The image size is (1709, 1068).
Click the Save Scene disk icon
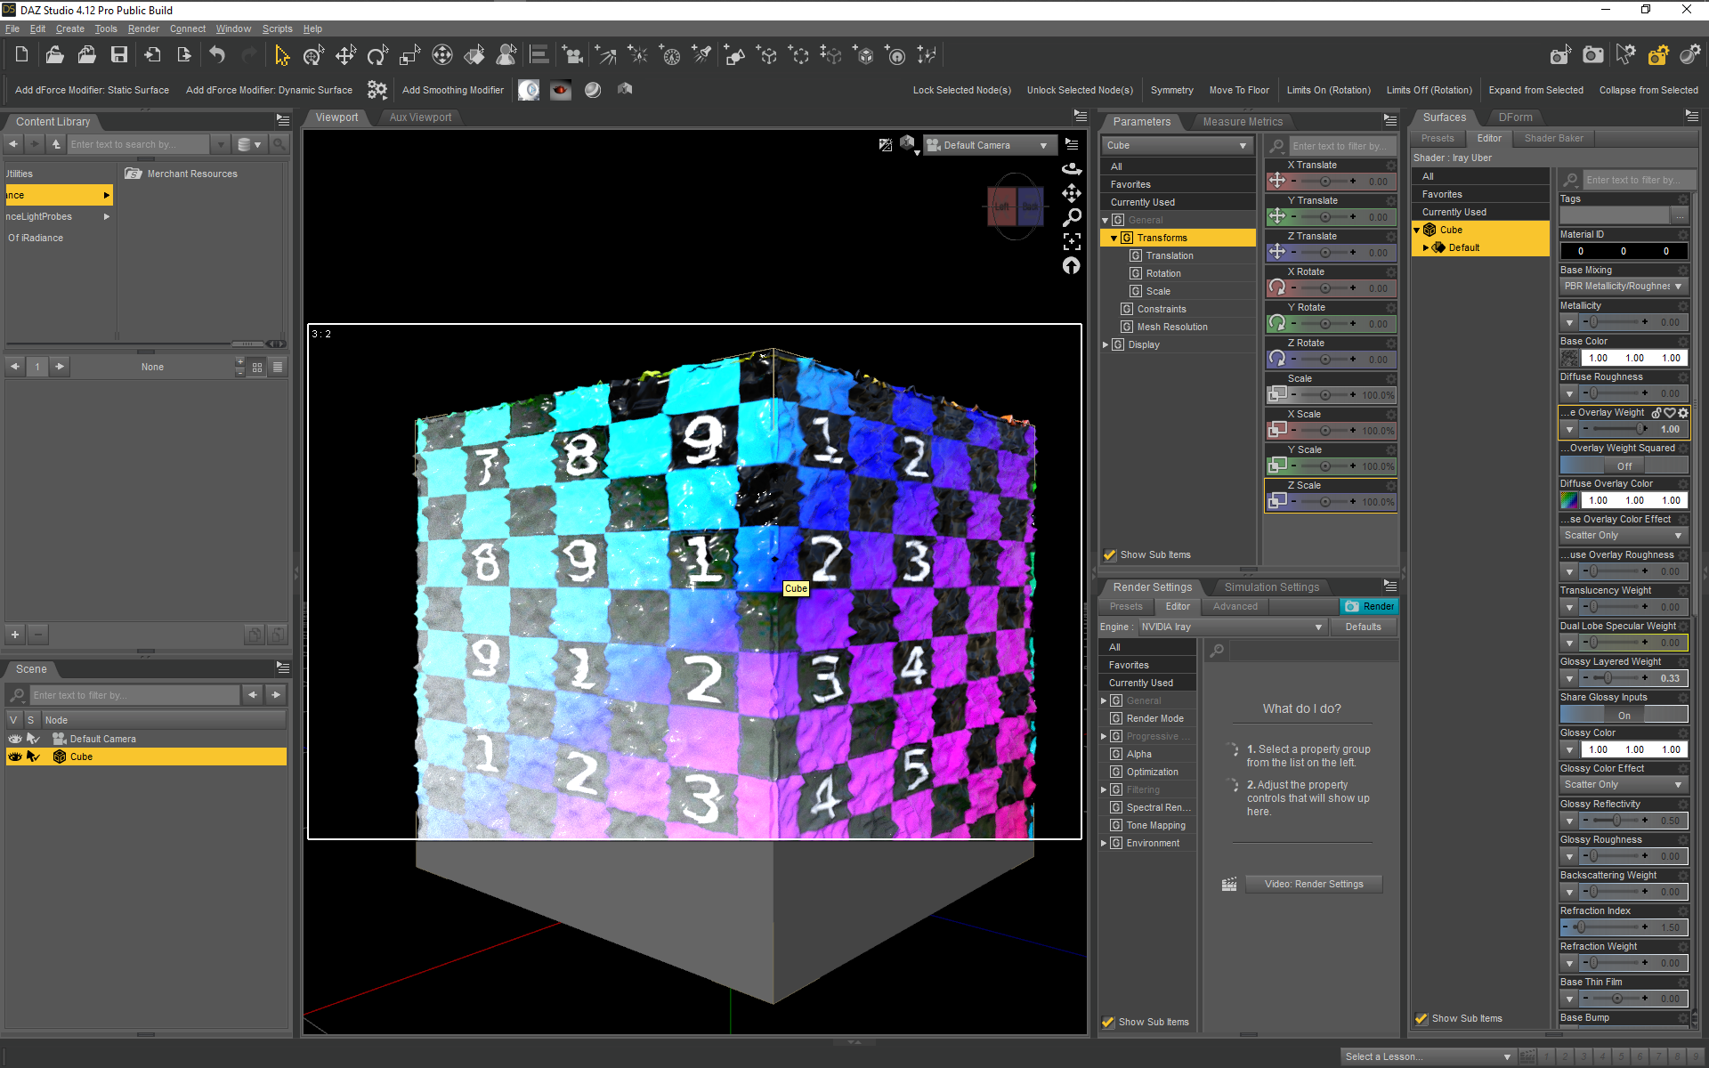click(x=118, y=55)
